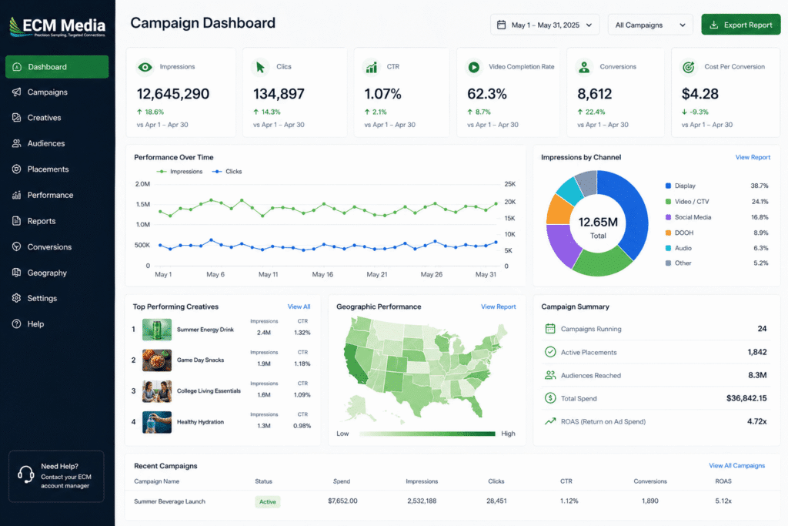Click the Export Report button
This screenshot has width=788, height=526.
tap(741, 25)
